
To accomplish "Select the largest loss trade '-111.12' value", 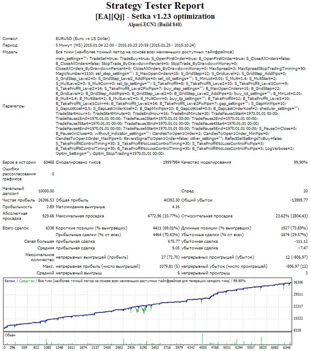I will coord(301,241).
